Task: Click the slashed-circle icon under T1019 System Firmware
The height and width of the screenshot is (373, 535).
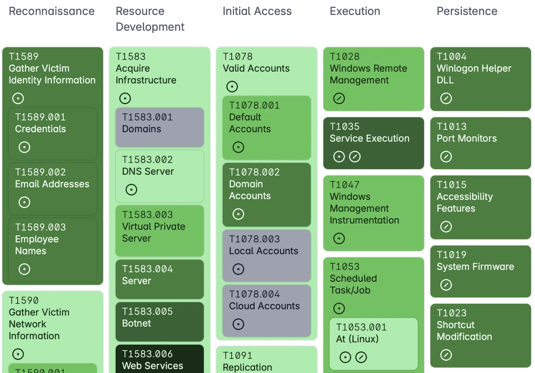Action: pyautogui.click(x=446, y=285)
